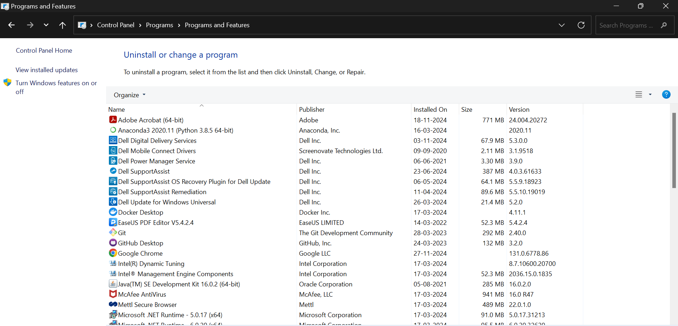
Task: Open Turn Windows features on or off
Action: (x=56, y=87)
